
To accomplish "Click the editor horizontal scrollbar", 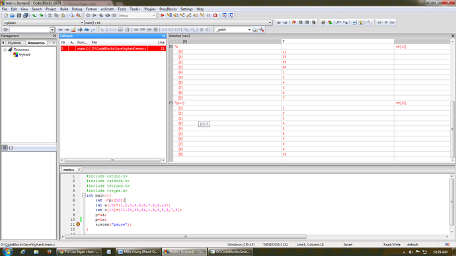I will pyautogui.click(x=186, y=237).
